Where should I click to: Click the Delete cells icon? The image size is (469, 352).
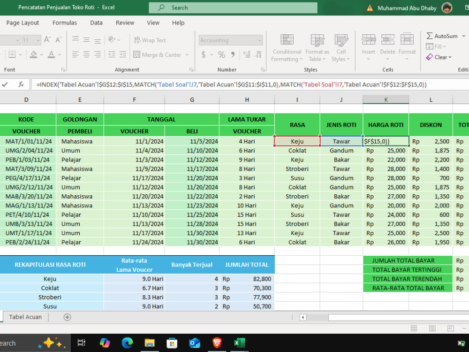[x=388, y=39]
